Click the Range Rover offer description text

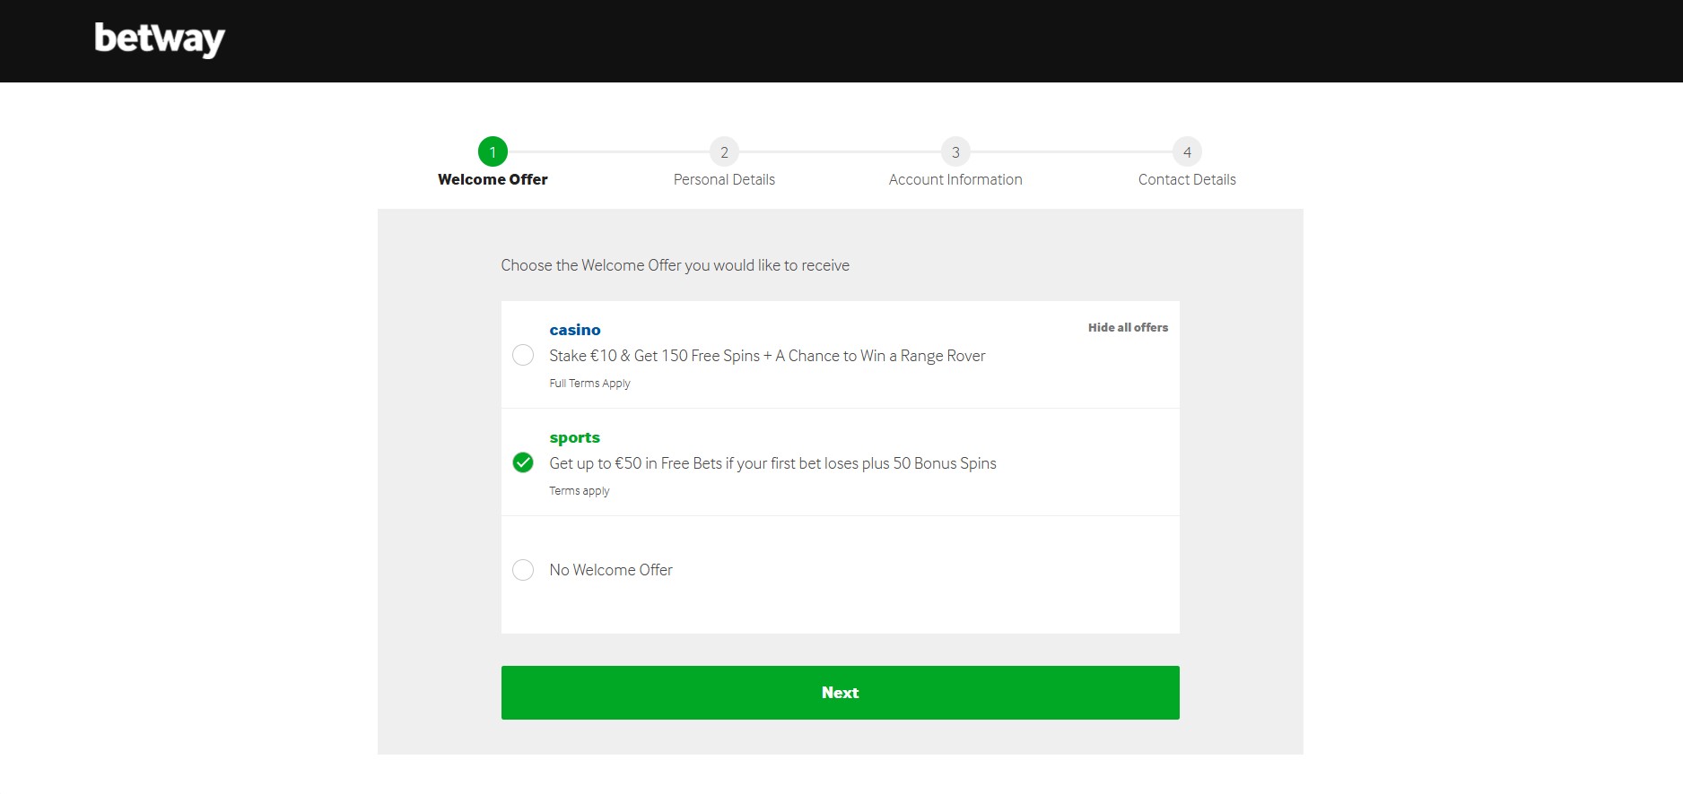[767, 356]
